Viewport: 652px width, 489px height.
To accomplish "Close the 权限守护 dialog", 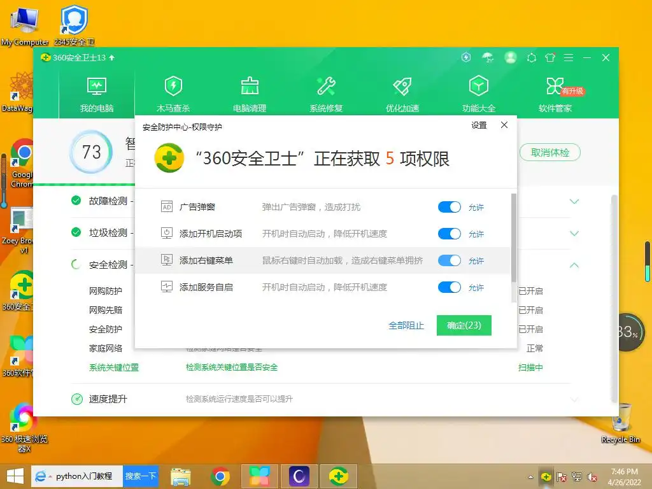I will (x=504, y=125).
